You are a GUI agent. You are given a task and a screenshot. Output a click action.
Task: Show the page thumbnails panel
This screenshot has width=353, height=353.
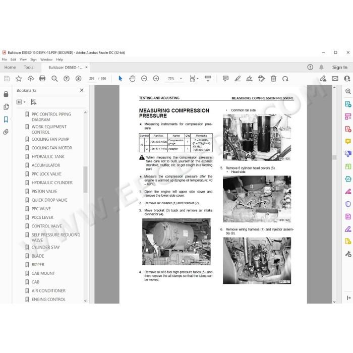pyautogui.click(x=6, y=106)
